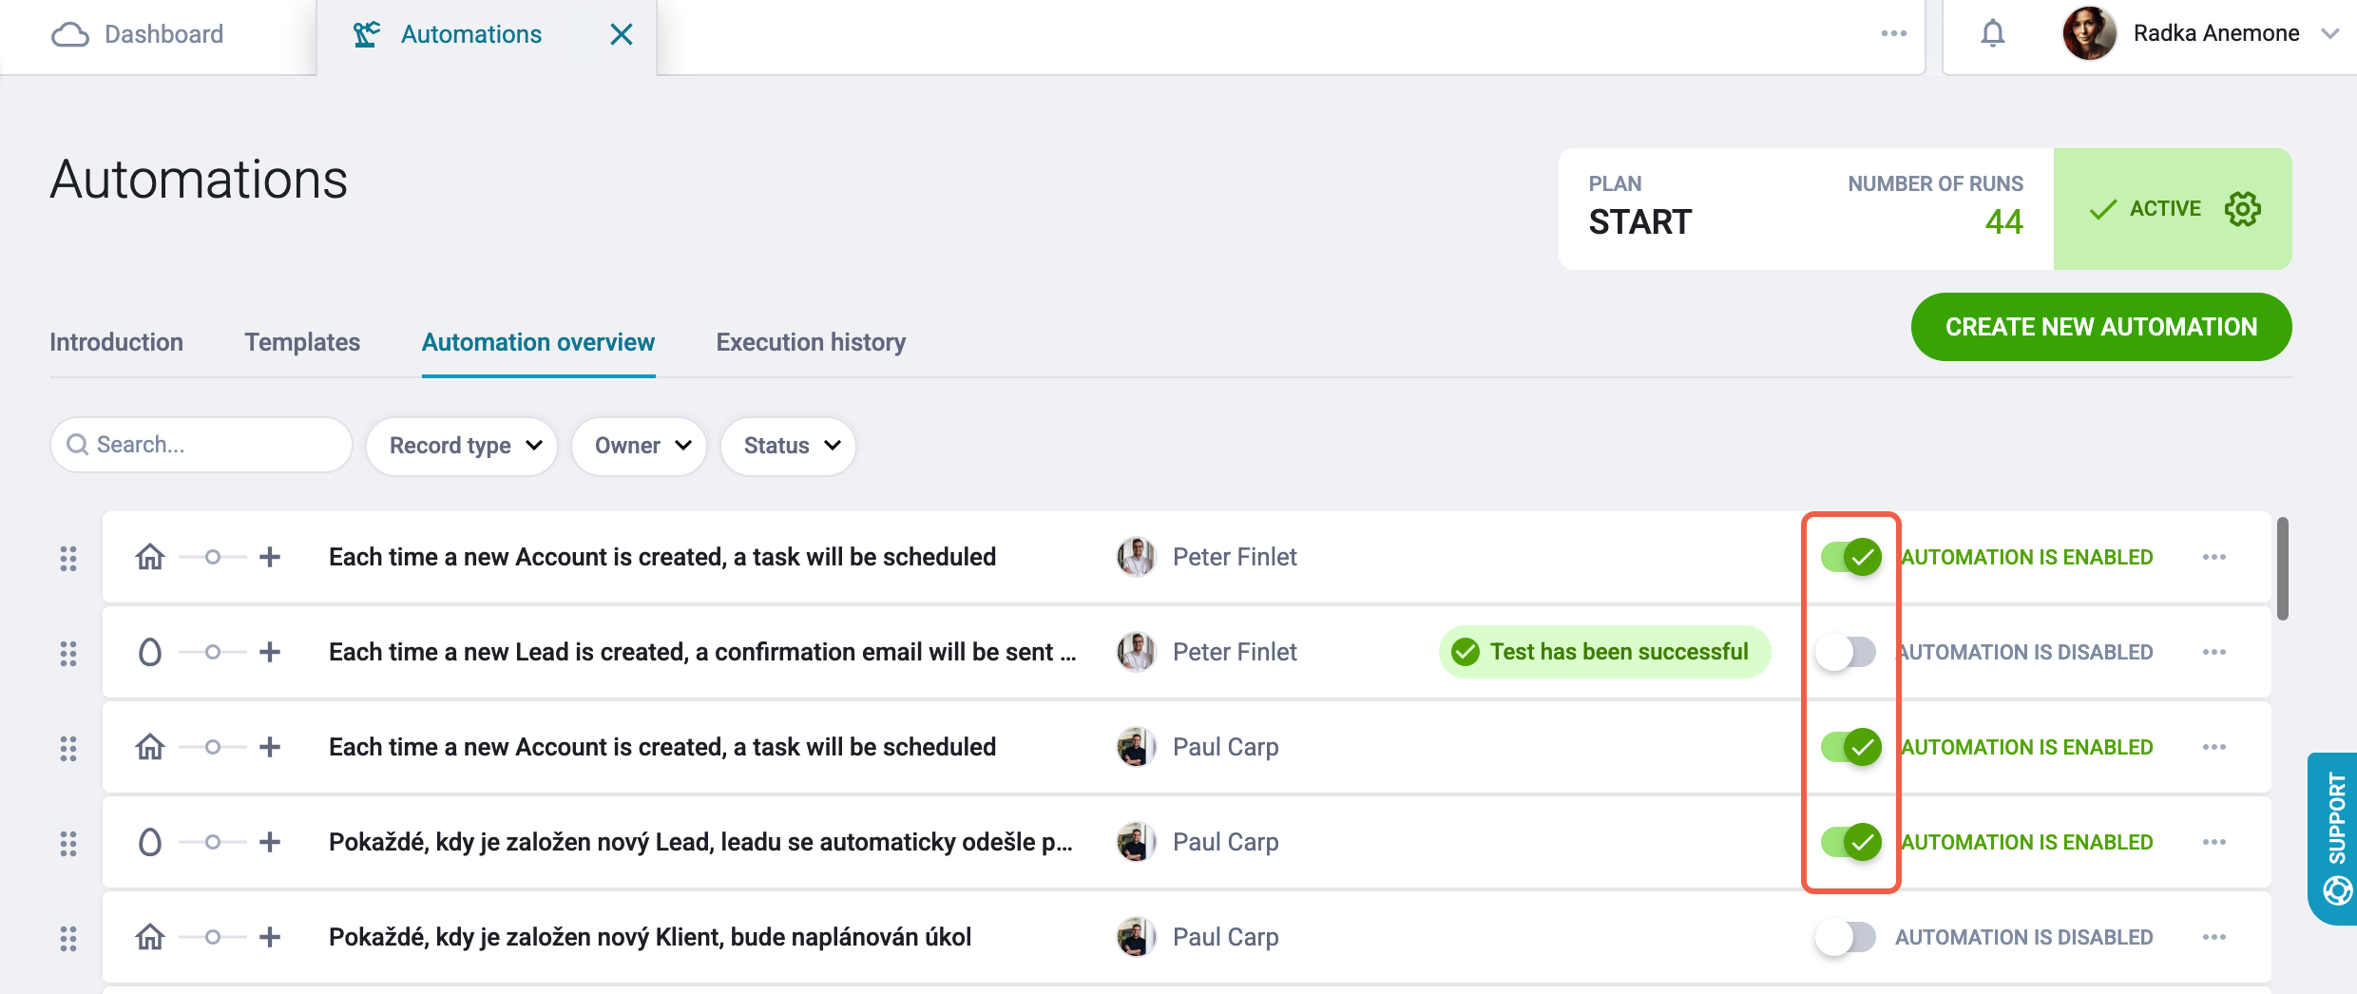Enable the Klient úkol automation toggle
2357x994 pixels.
tap(1846, 937)
